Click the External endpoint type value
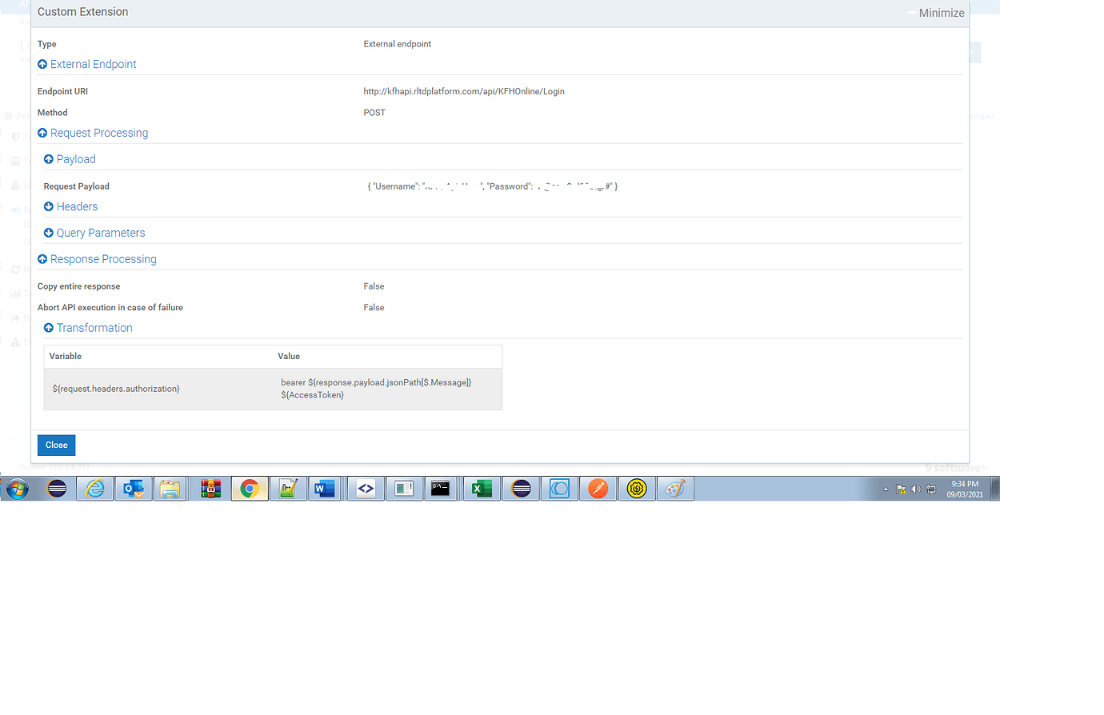Image resolution: width=1104 pixels, height=715 pixels. pyautogui.click(x=397, y=44)
